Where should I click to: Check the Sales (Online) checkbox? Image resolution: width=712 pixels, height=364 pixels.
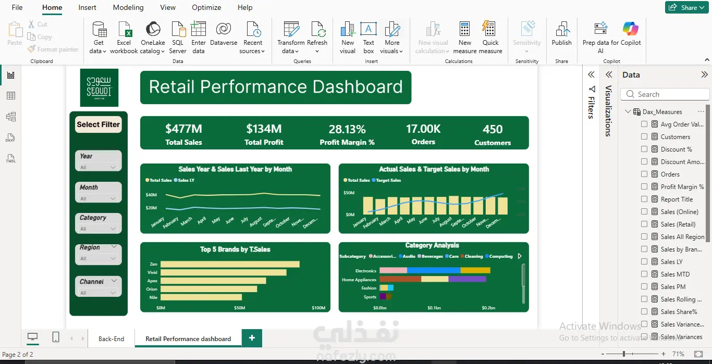[x=644, y=211]
